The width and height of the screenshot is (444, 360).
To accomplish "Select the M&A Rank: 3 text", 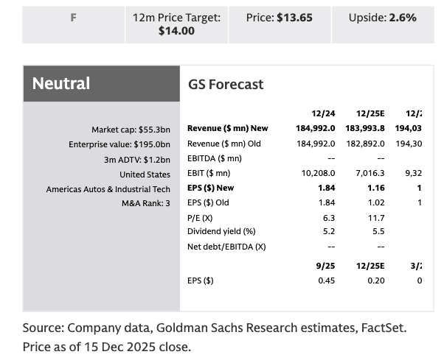I will 146,204.
